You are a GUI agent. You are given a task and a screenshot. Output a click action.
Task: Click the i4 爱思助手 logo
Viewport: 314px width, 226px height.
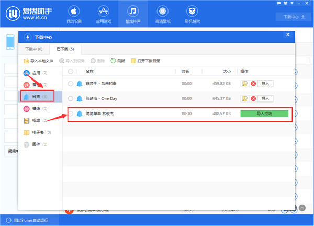pos(29,14)
